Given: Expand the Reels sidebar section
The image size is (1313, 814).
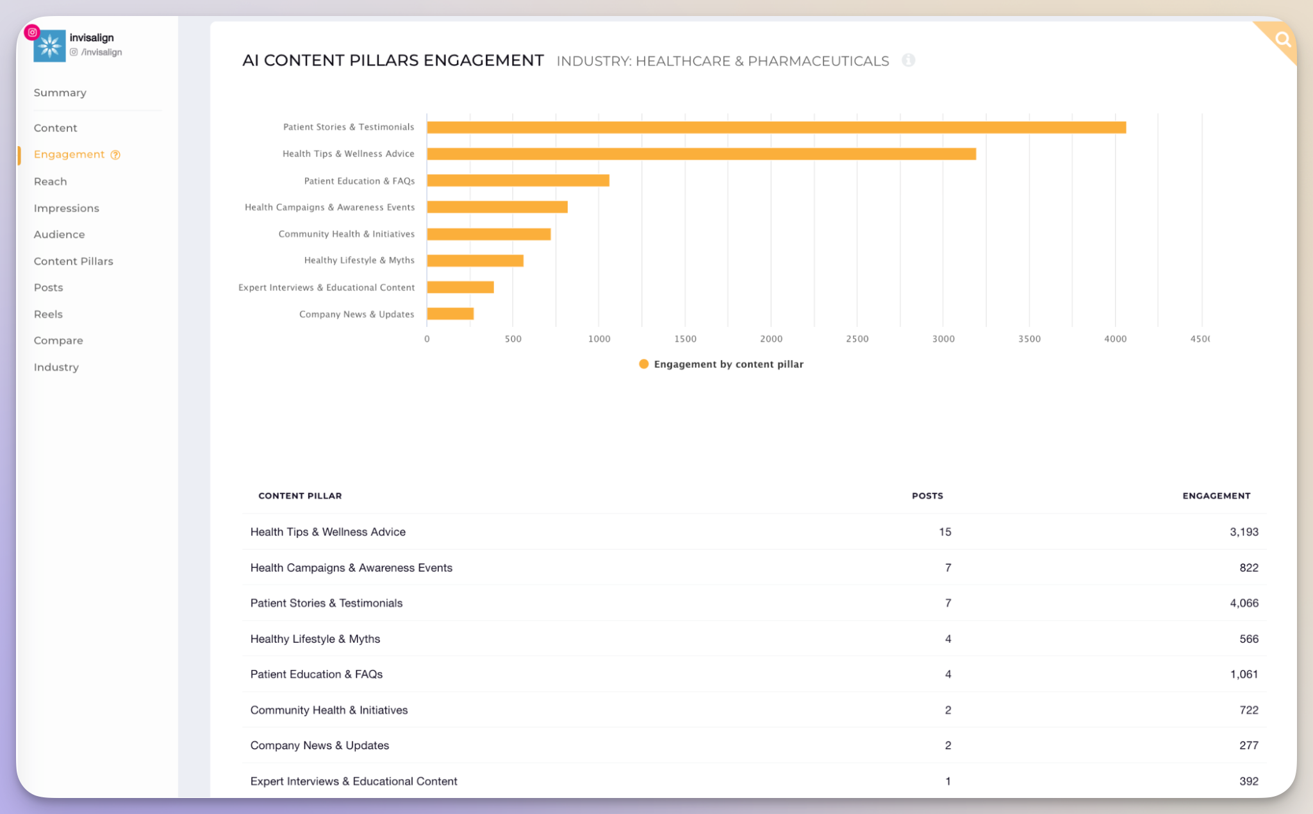Looking at the screenshot, I should tap(49, 314).
